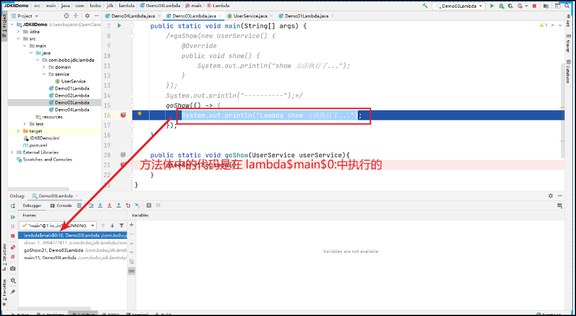Open the Structure tool window on left edge

pos(4,257)
